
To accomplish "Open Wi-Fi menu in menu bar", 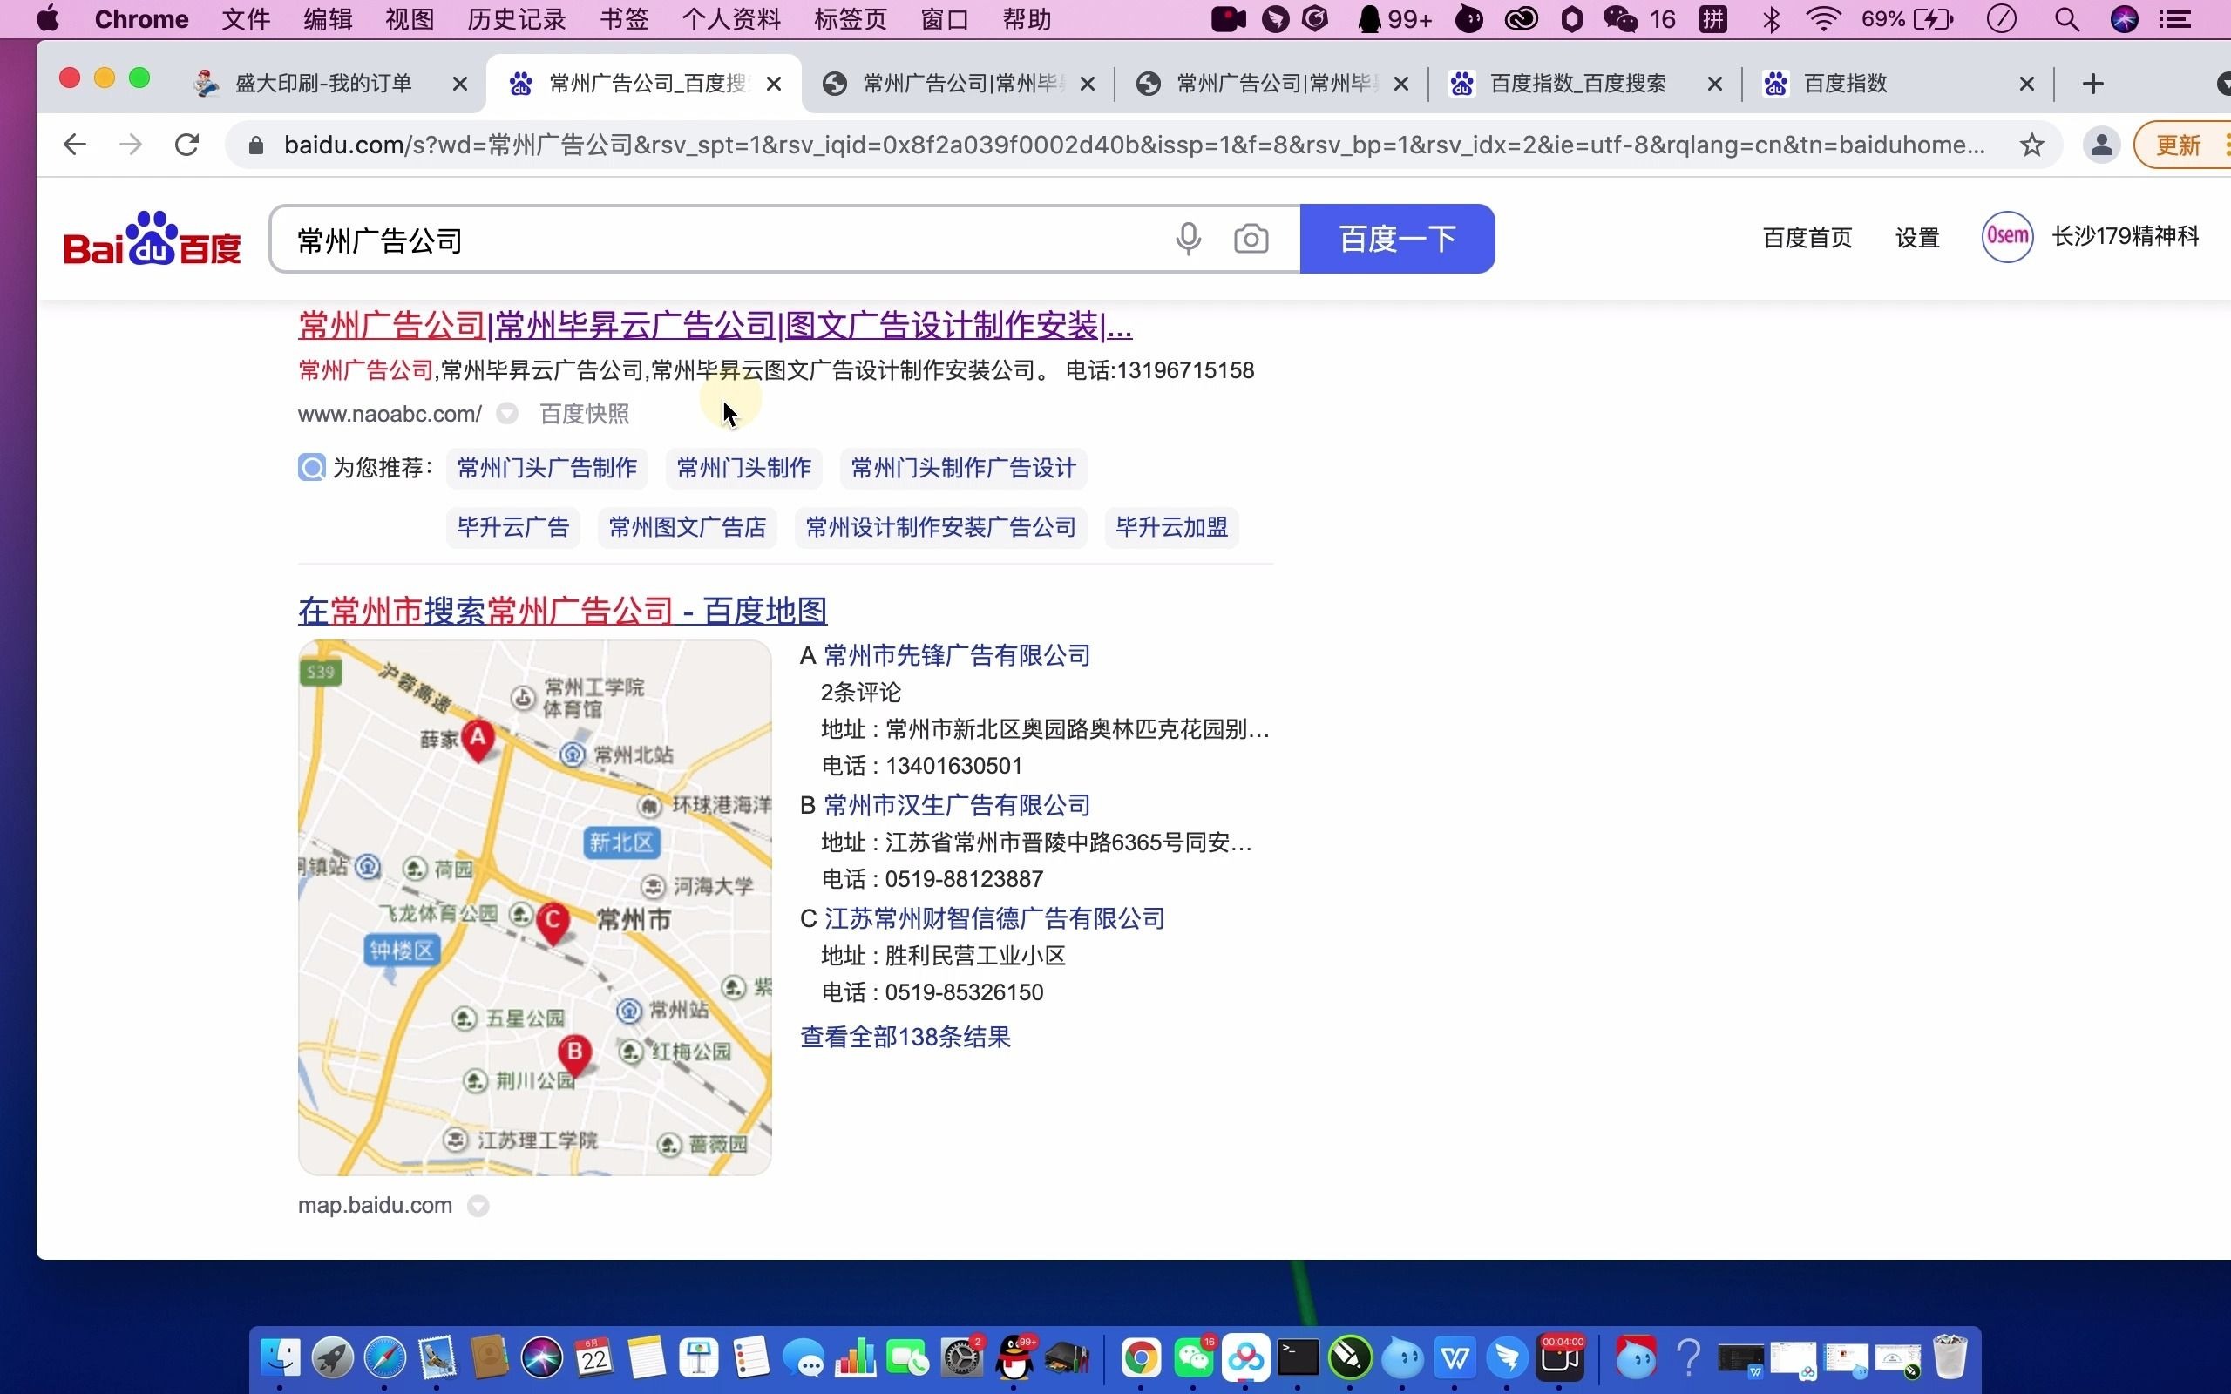I will pyautogui.click(x=1822, y=19).
